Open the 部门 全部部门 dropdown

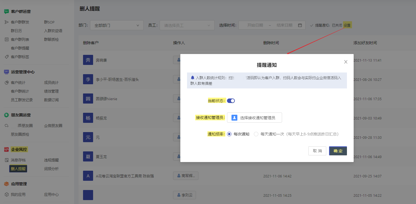117,25
